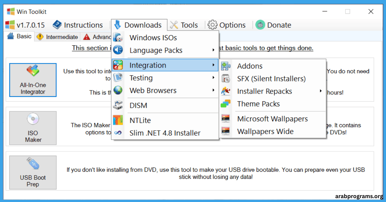Select SFX (Silent Installers) entry
386x202 pixels.
pos(273,78)
